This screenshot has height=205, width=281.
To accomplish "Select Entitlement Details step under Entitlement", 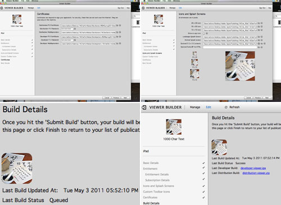I will click(157, 175).
